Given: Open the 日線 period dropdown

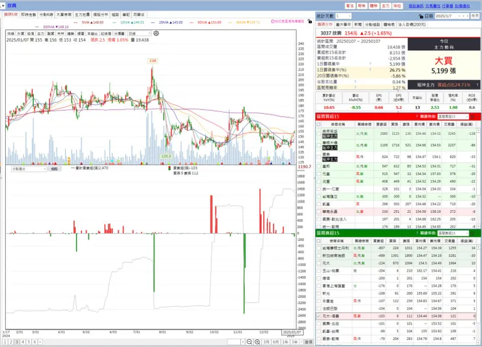Looking at the screenshot, I should pyautogui.click(x=139, y=33).
